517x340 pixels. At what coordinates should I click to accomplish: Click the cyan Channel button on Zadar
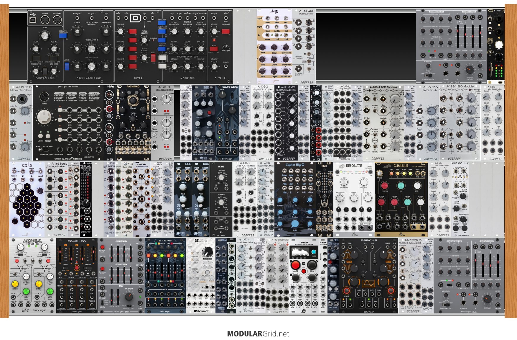314,252
